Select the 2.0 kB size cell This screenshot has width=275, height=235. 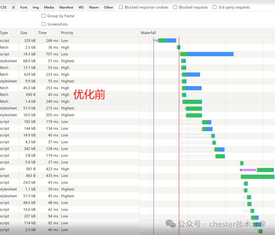tap(30, 230)
